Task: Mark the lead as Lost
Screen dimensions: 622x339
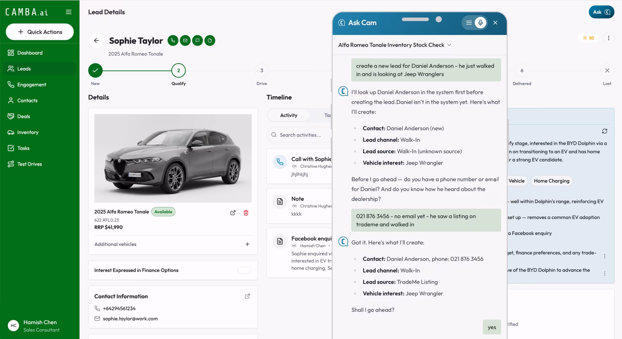Action: [607, 70]
